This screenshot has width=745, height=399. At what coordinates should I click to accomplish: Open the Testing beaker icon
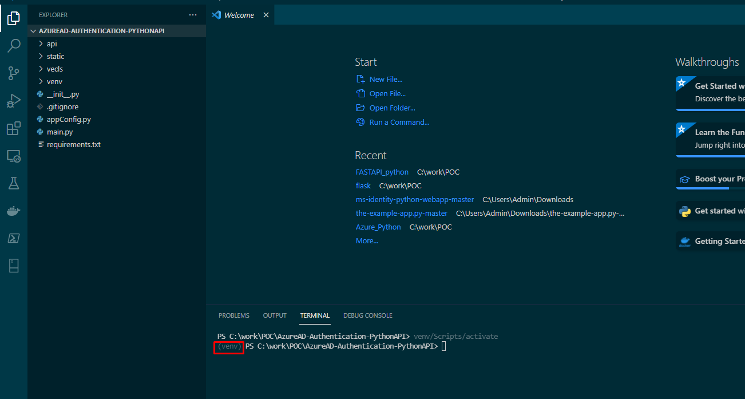(x=14, y=183)
